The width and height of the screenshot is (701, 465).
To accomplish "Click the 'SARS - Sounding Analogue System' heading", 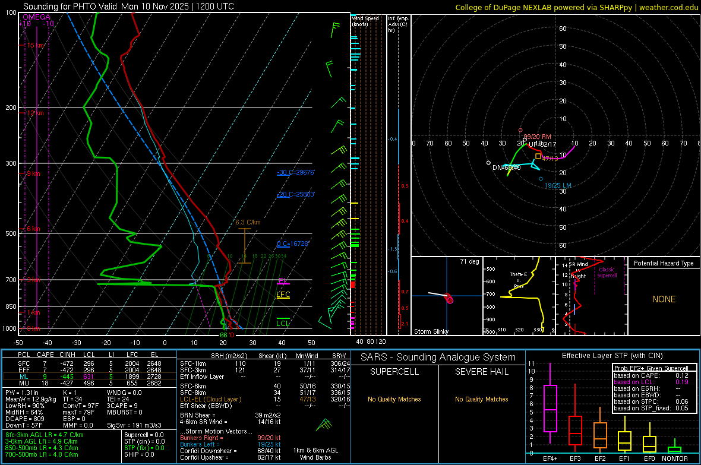I will (438, 358).
